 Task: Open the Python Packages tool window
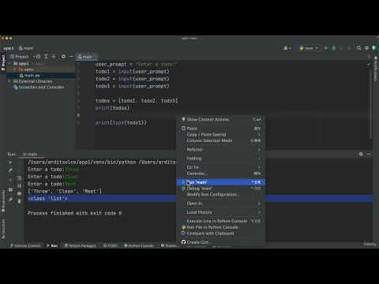(81, 245)
